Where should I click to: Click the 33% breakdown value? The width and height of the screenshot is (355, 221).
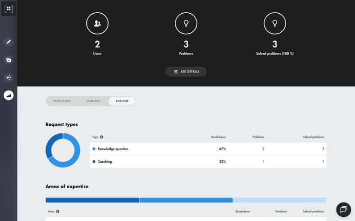click(223, 162)
